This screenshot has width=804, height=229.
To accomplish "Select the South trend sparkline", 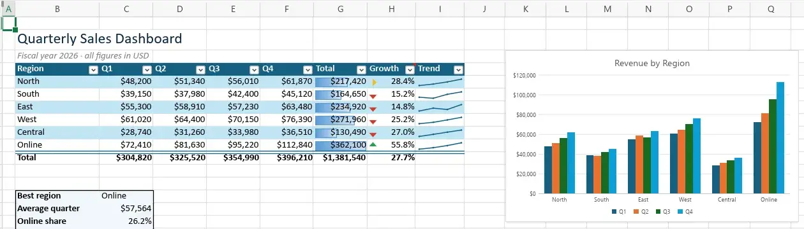I will [440, 94].
